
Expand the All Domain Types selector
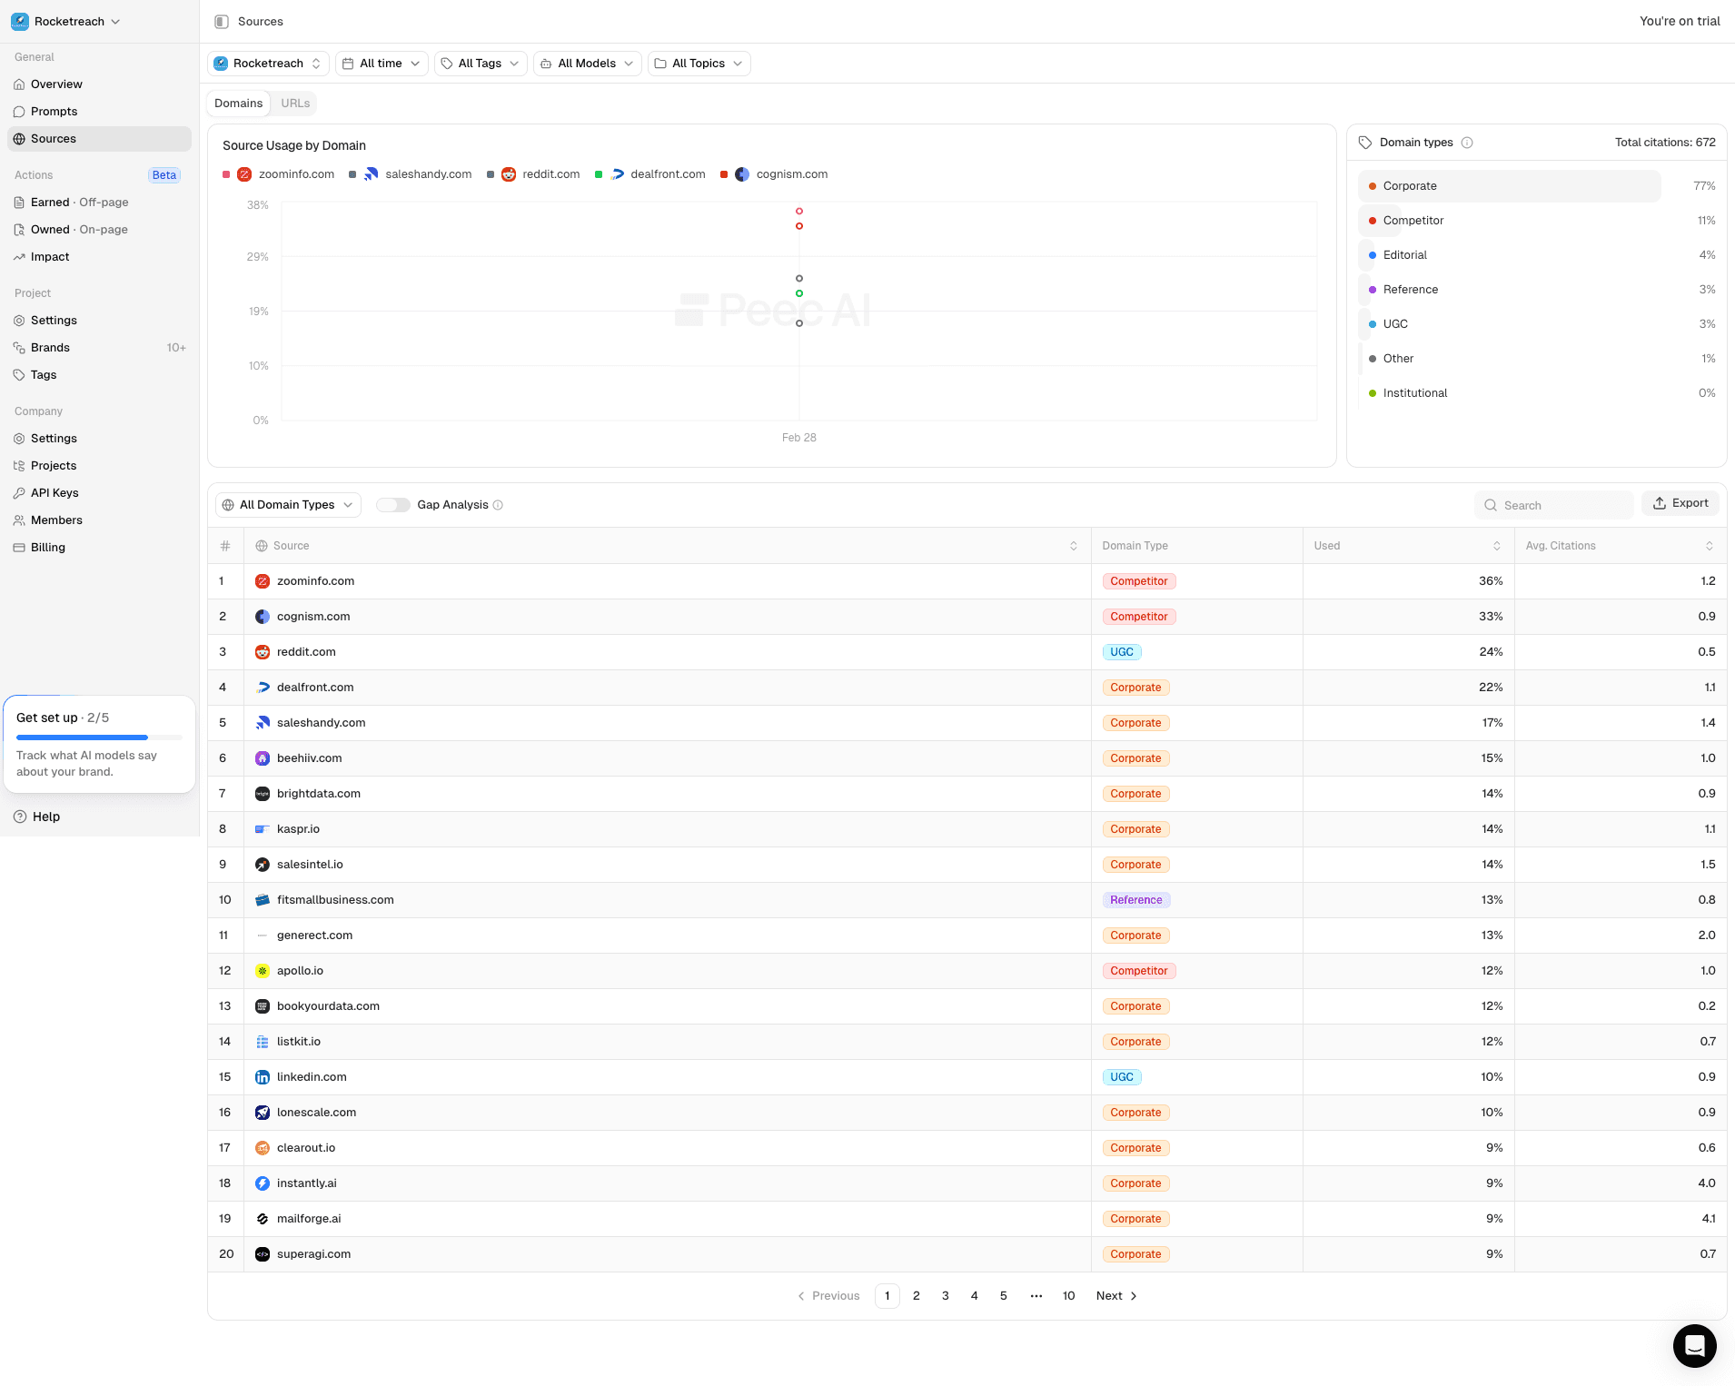pyautogui.click(x=287, y=504)
